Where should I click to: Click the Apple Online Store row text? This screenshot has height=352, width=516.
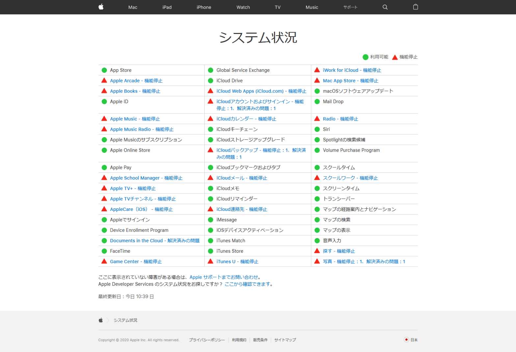(x=130, y=150)
